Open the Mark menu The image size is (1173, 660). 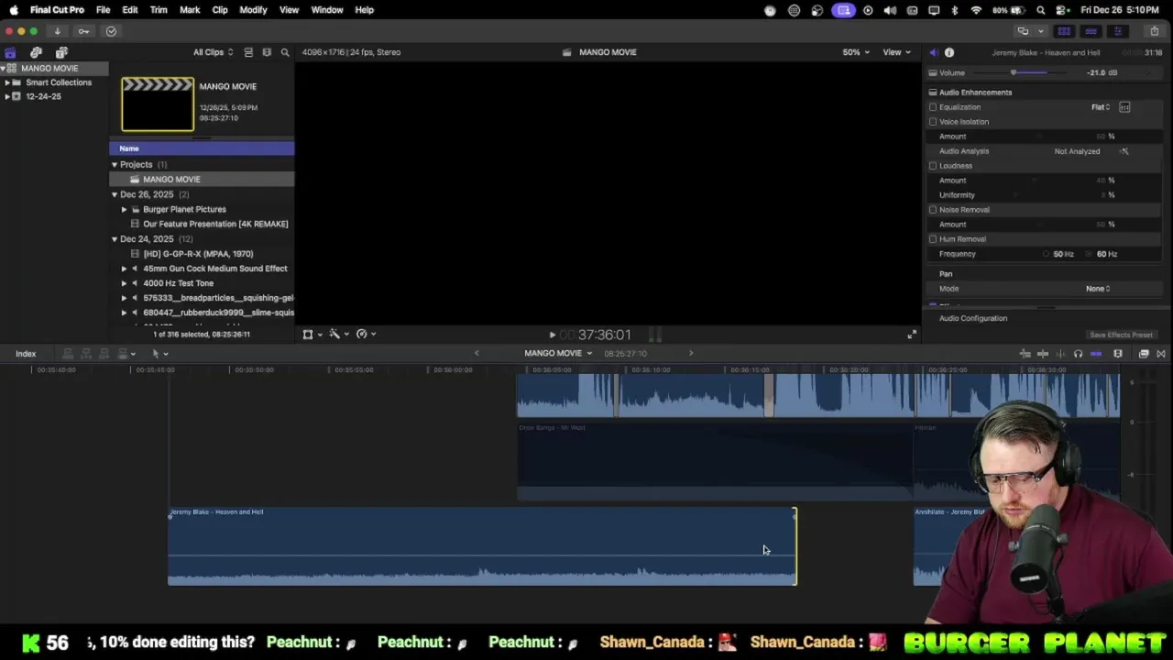(x=190, y=10)
